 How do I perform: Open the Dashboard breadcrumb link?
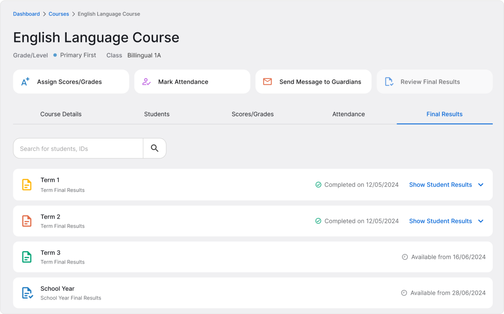pyautogui.click(x=26, y=14)
